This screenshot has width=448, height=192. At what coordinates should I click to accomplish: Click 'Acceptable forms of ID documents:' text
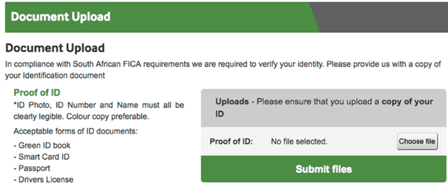coord(76,132)
